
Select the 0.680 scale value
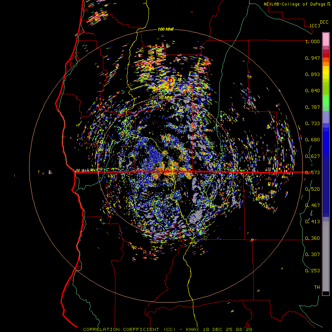(312, 140)
